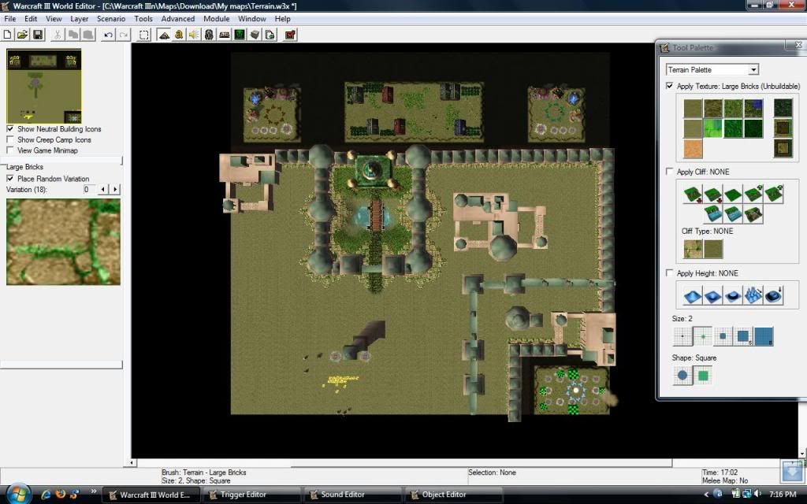Open the Tools menu
This screenshot has height=504, width=807.
tap(143, 19)
